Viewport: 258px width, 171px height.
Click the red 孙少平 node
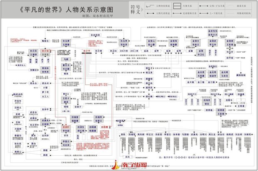tap(87, 51)
